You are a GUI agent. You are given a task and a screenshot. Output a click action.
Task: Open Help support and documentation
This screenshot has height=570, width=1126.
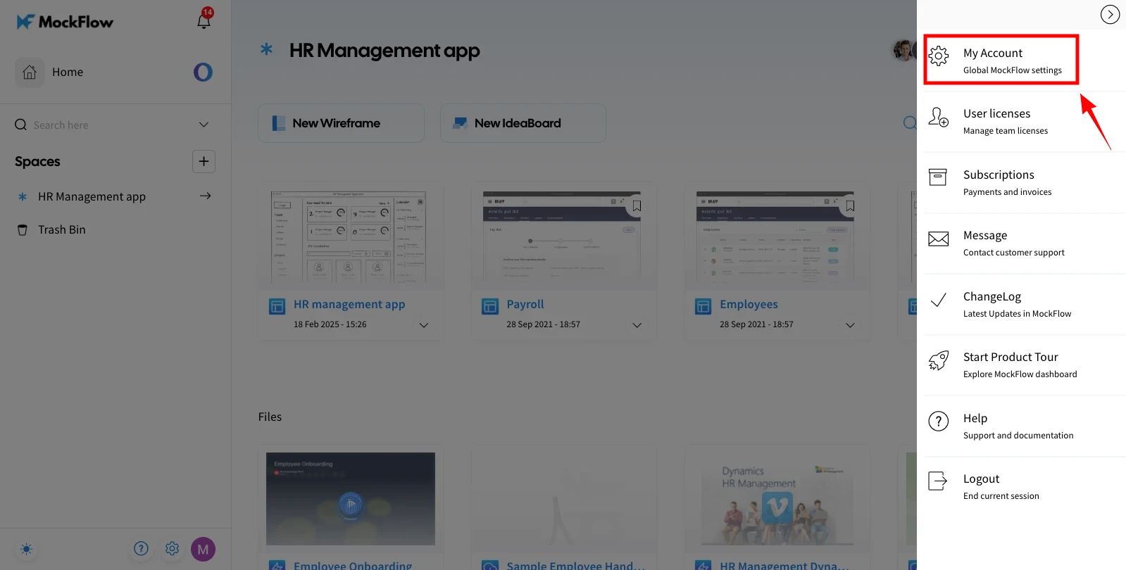(x=1025, y=426)
